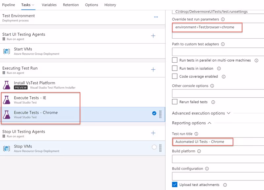Enable Code coverage enabled checkbox
This screenshot has width=264, height=190.
coord(175,76)
